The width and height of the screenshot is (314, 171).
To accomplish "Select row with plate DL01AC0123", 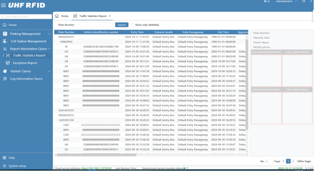I will 150,110.
